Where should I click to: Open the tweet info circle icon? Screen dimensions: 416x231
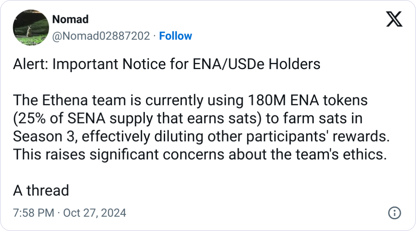coord(394,213)
